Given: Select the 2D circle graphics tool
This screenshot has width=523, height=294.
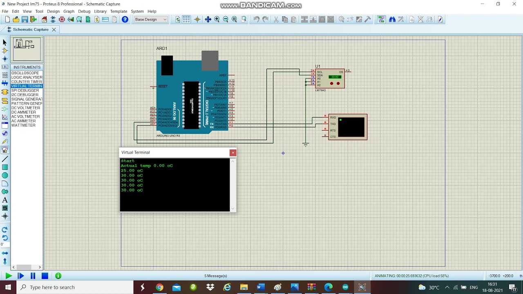Looking at the screenshot, I should [5, 176].
